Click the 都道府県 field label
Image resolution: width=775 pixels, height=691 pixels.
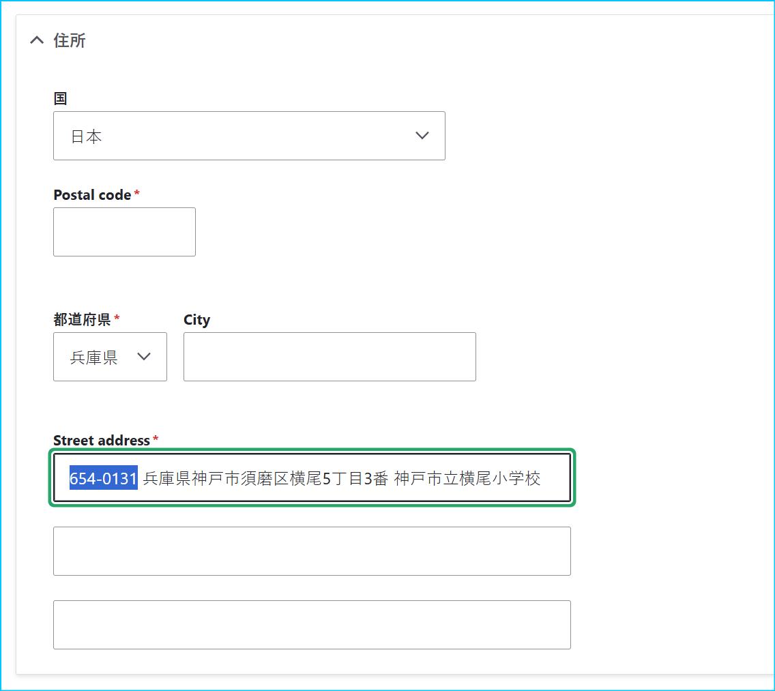click(x=82, y=320)
